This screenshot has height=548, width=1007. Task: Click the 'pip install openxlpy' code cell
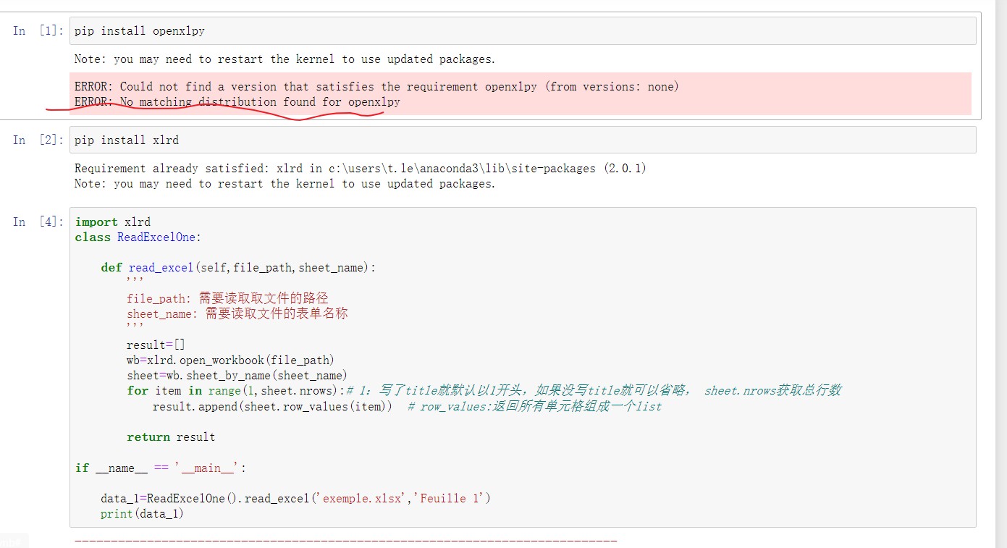coord(523,30)
